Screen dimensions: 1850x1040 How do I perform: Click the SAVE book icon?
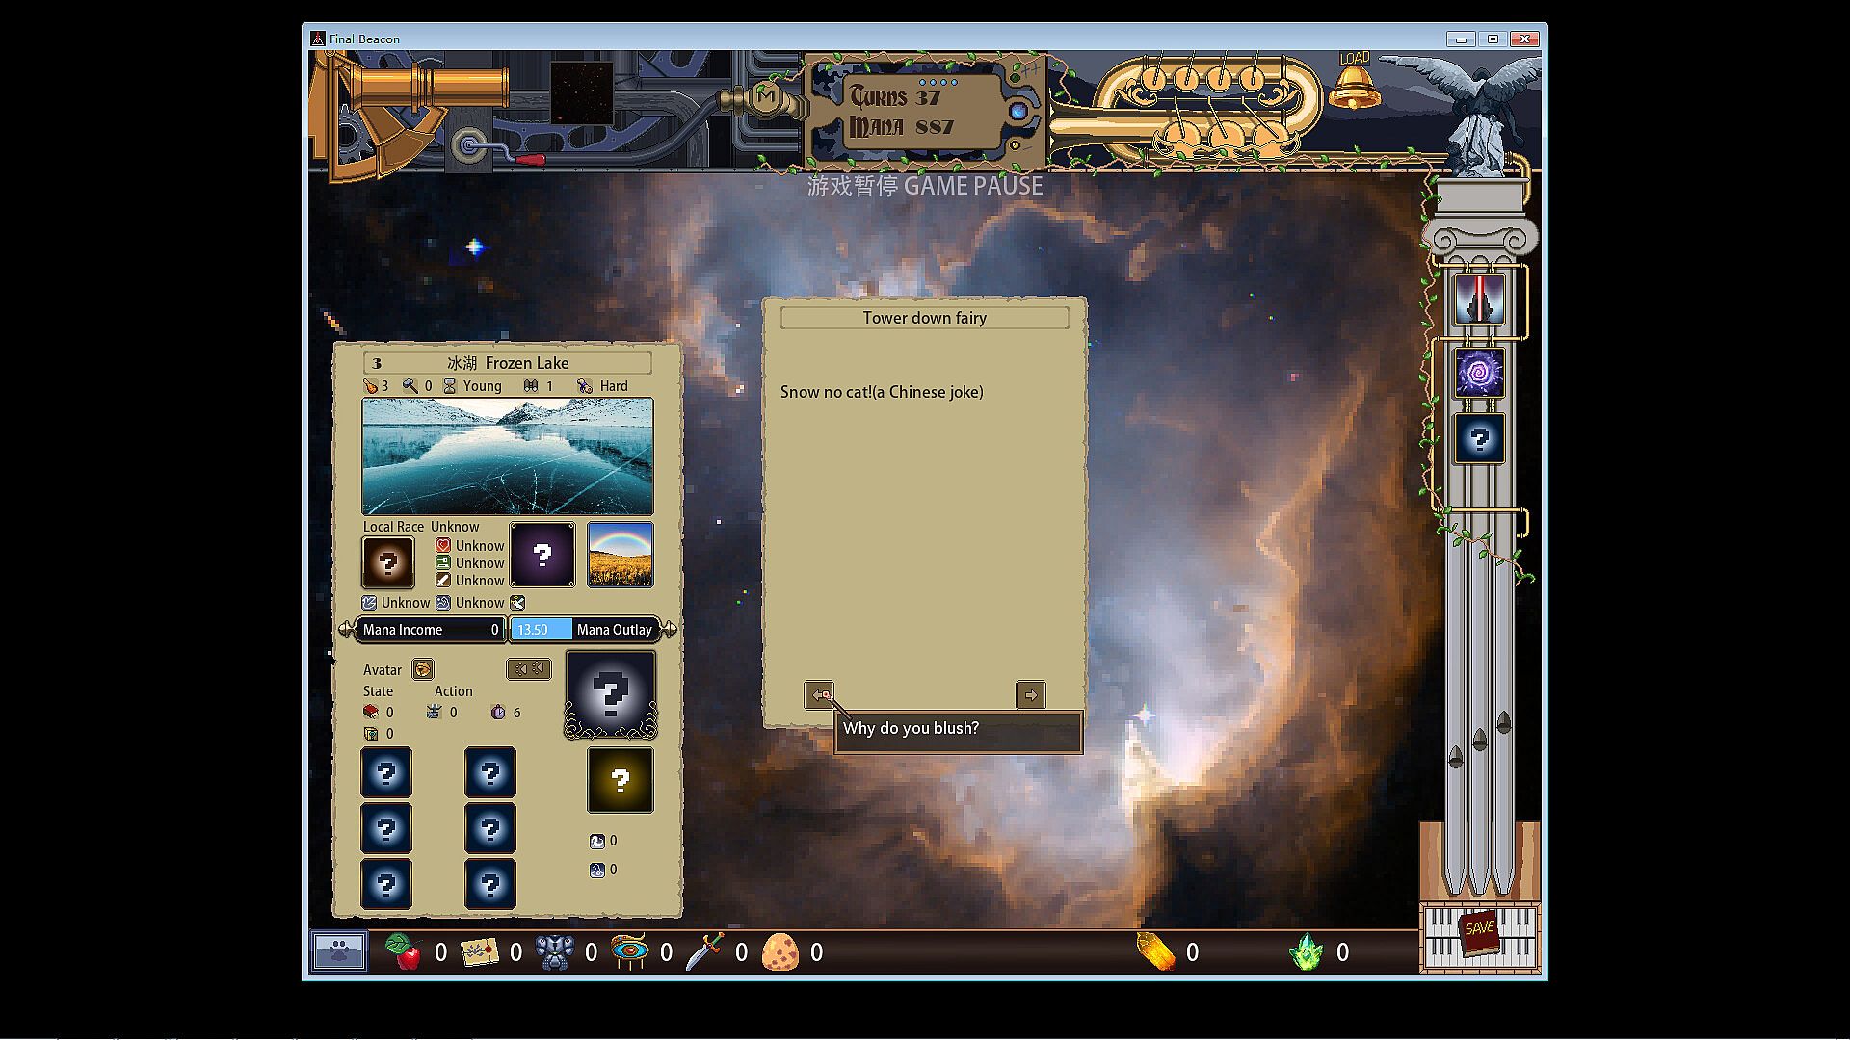tap(1479, 931)
